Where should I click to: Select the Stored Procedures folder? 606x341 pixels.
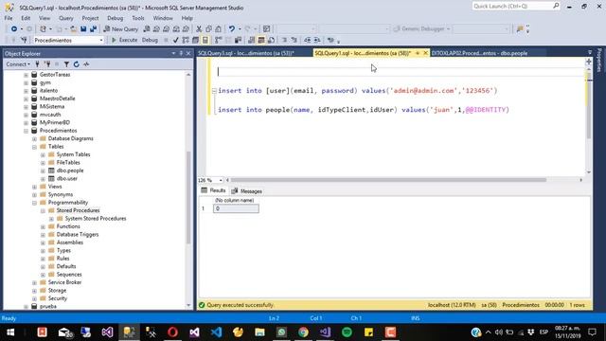pyautogui.click(x=78, y=210)
